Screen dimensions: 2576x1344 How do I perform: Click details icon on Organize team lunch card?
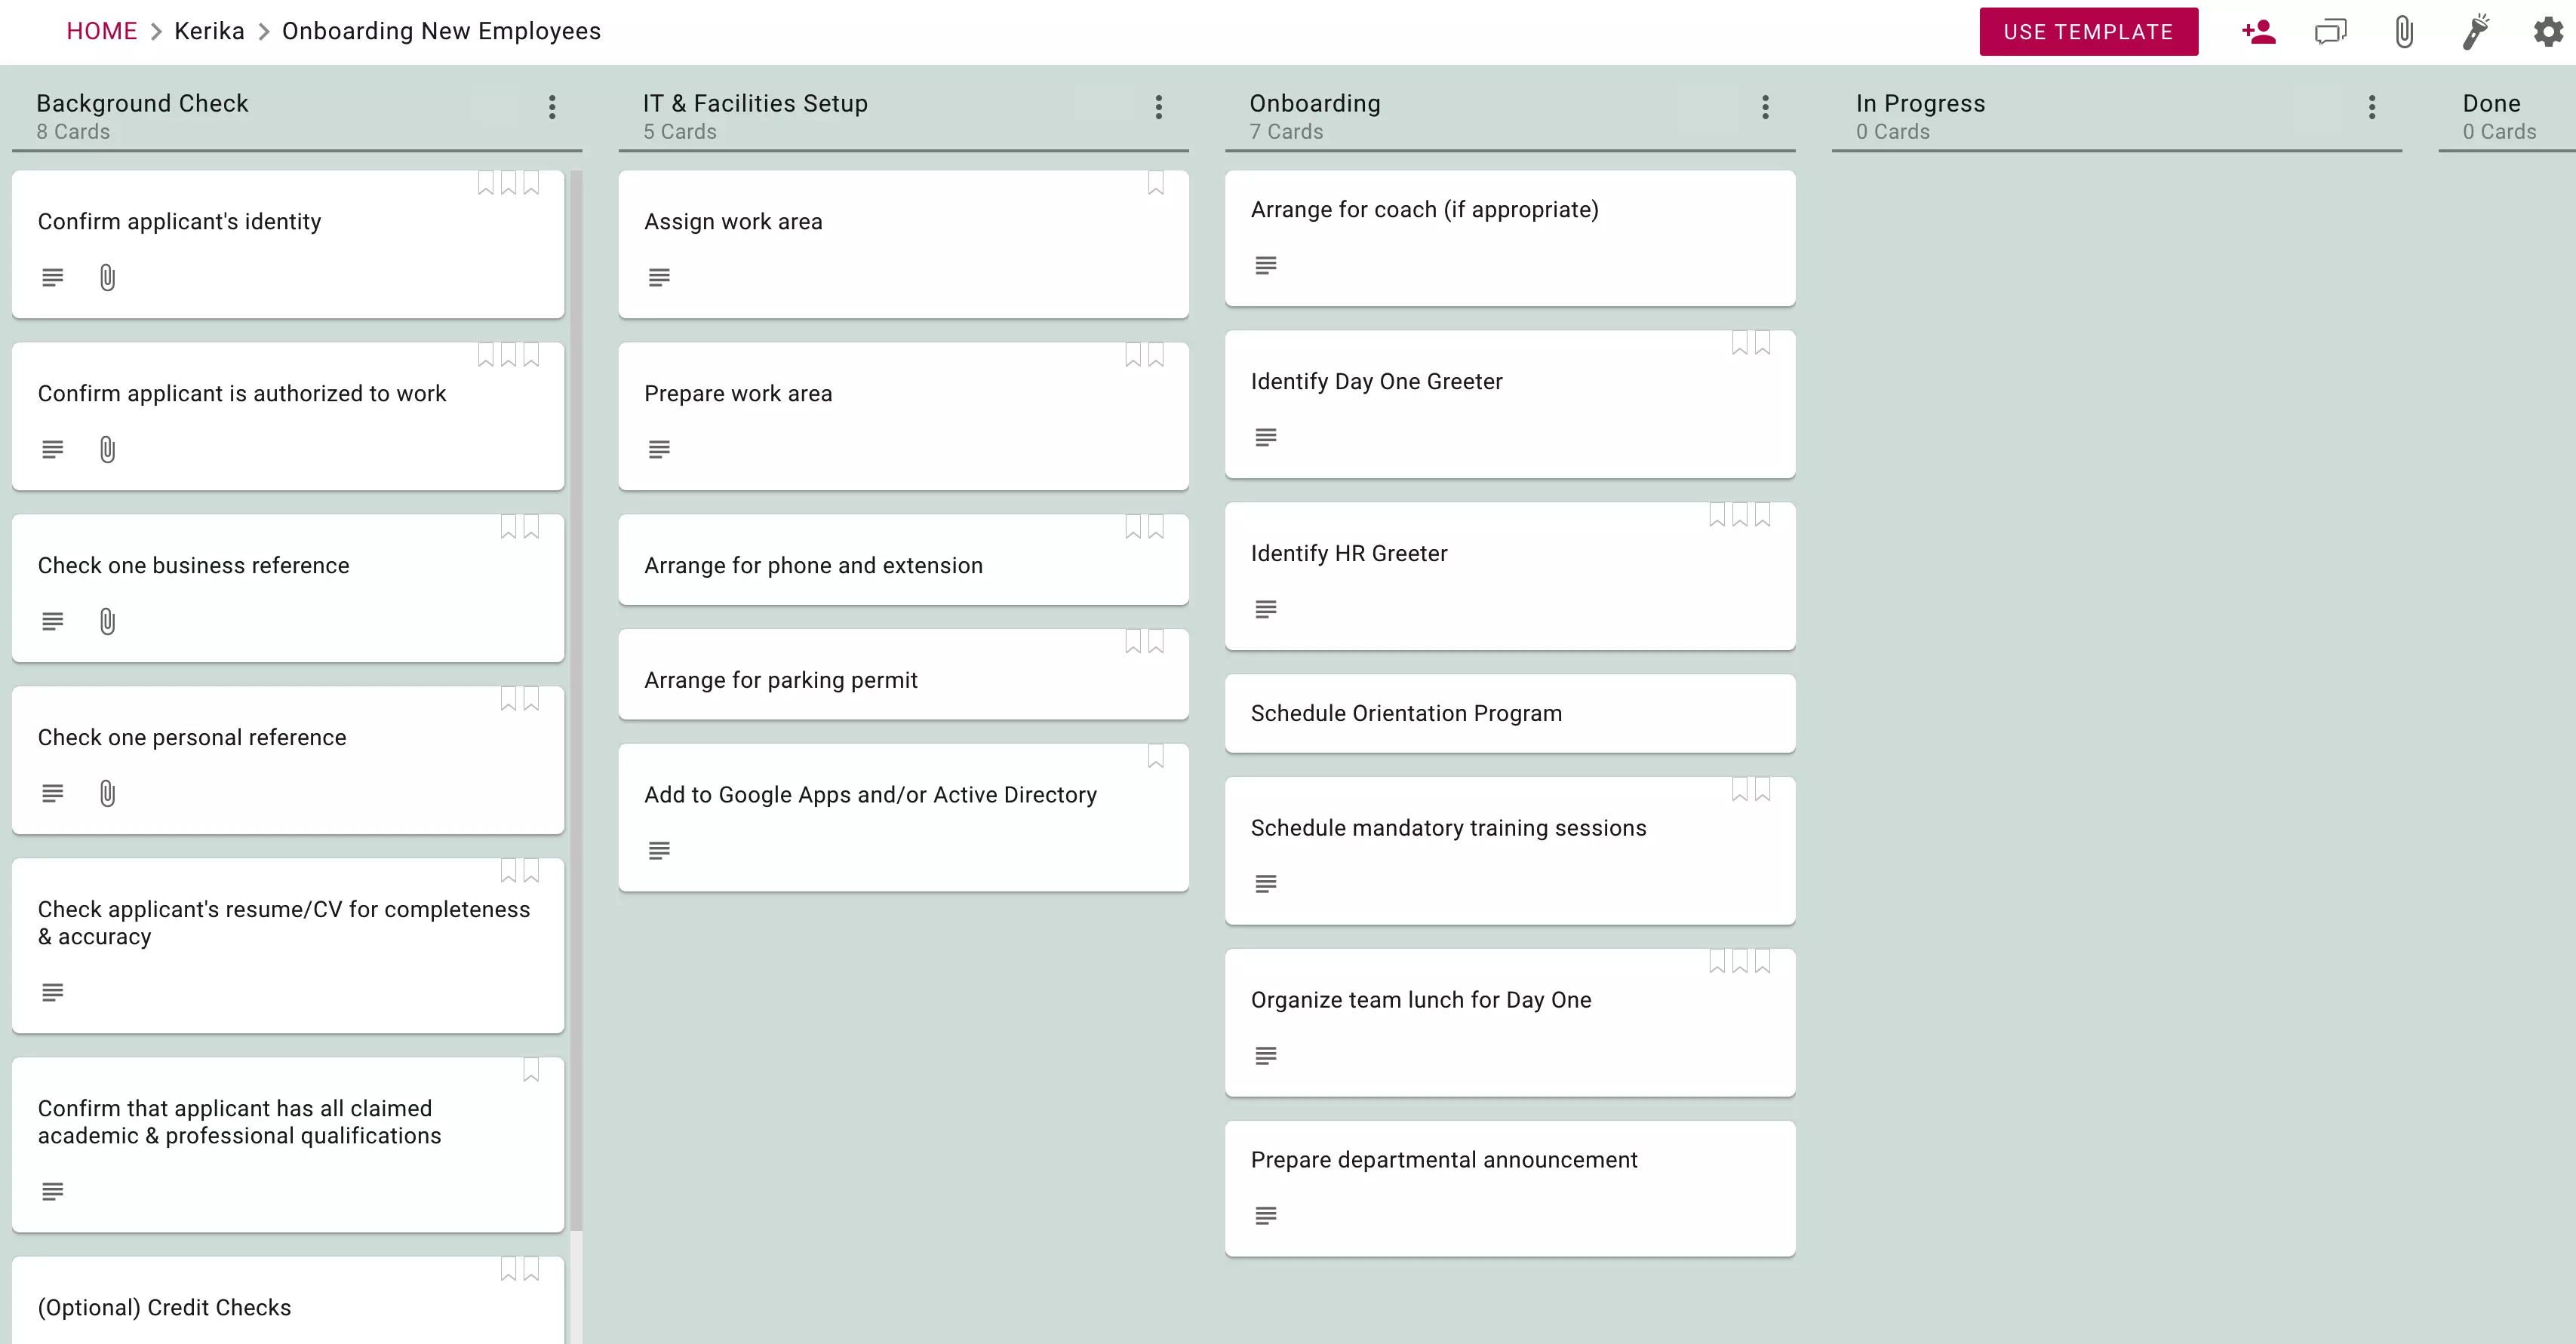[x=1266, y=1055]
